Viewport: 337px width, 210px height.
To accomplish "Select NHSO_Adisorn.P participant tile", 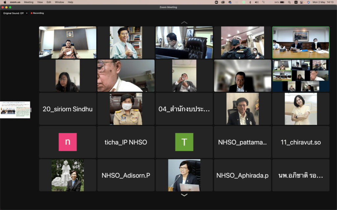I will point(126,175).
